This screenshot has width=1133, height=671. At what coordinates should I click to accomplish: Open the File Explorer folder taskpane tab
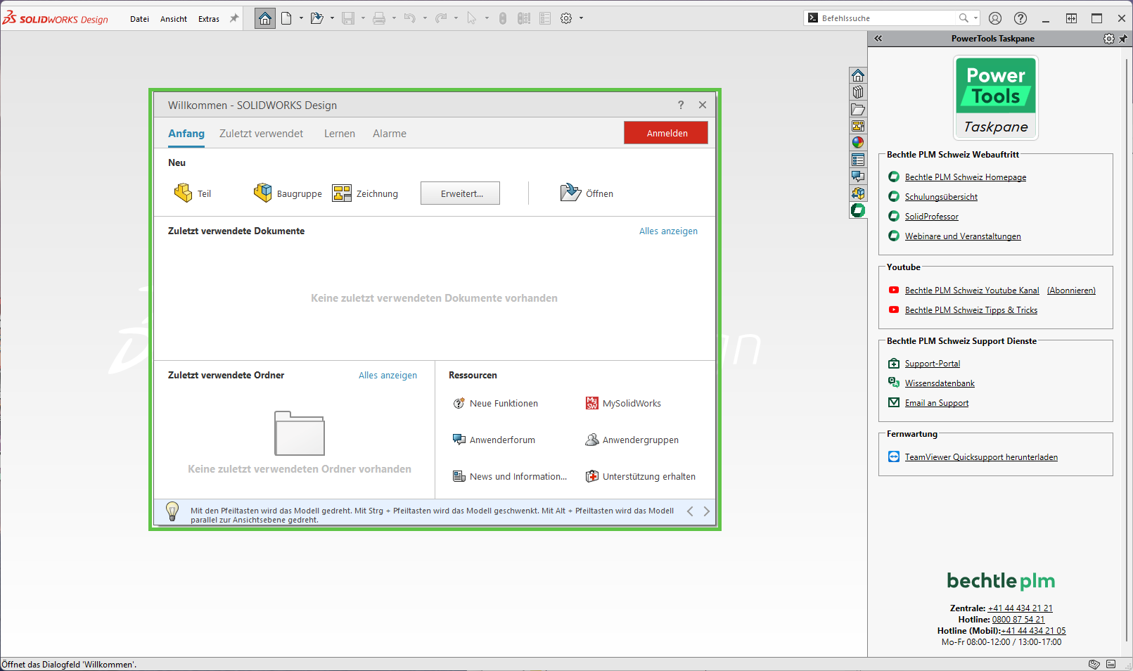[858, 109]
